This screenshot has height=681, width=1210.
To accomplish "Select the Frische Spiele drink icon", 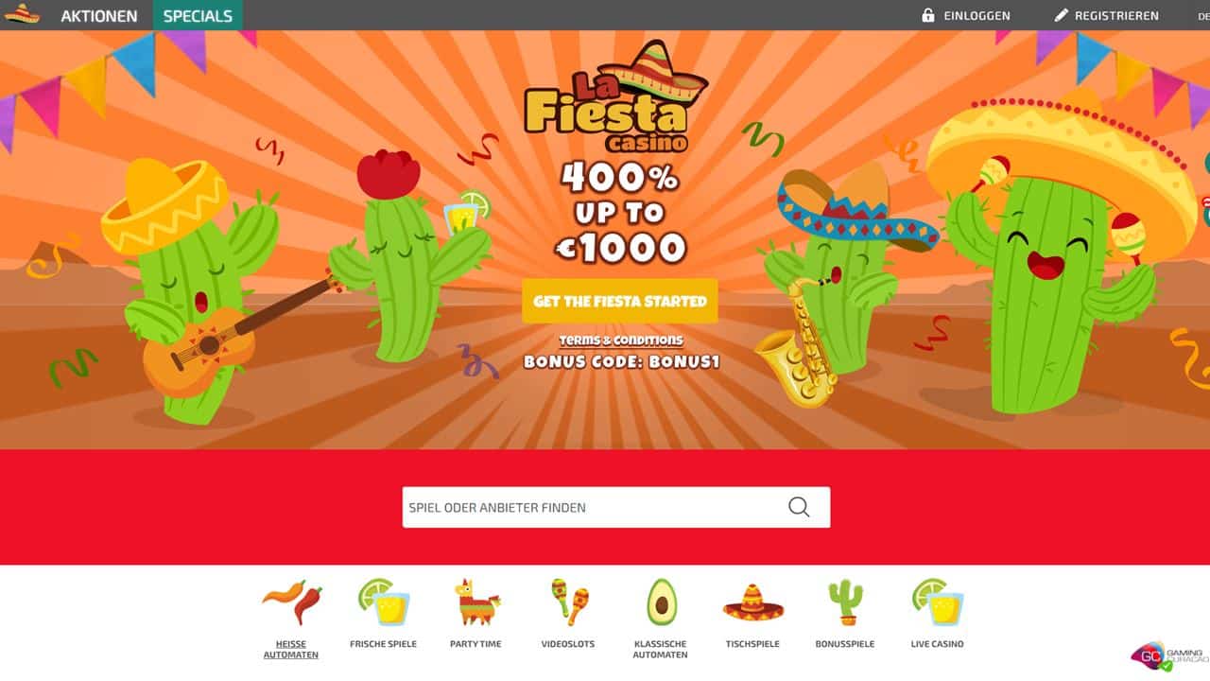I will coord(383,602).
